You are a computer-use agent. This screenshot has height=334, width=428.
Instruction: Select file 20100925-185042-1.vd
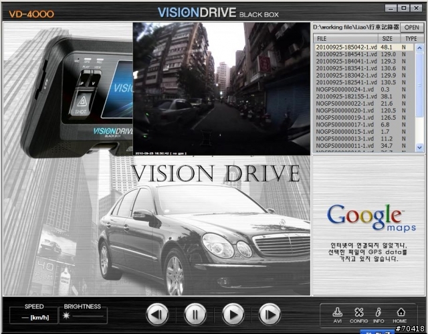click(364, 48)
